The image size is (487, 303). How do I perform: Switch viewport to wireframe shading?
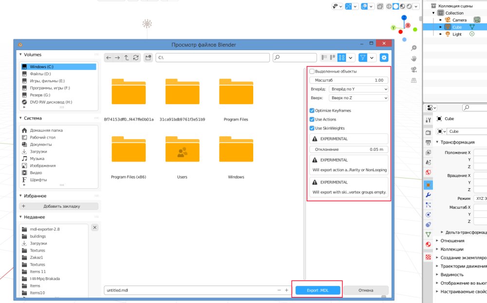coord(389,6)
